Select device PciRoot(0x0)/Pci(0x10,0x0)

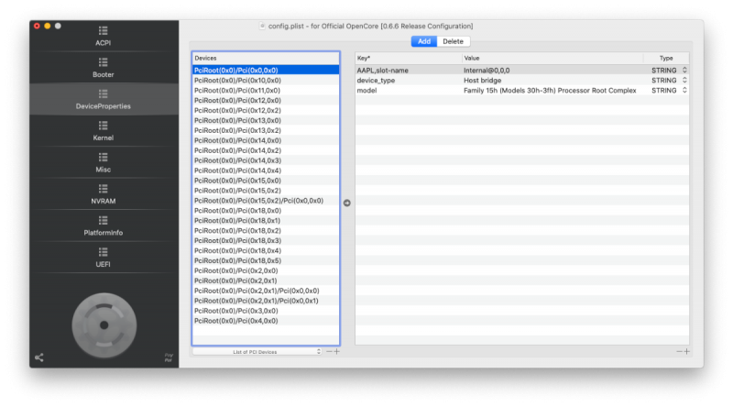pyautogui.click(x=266, y=81)
